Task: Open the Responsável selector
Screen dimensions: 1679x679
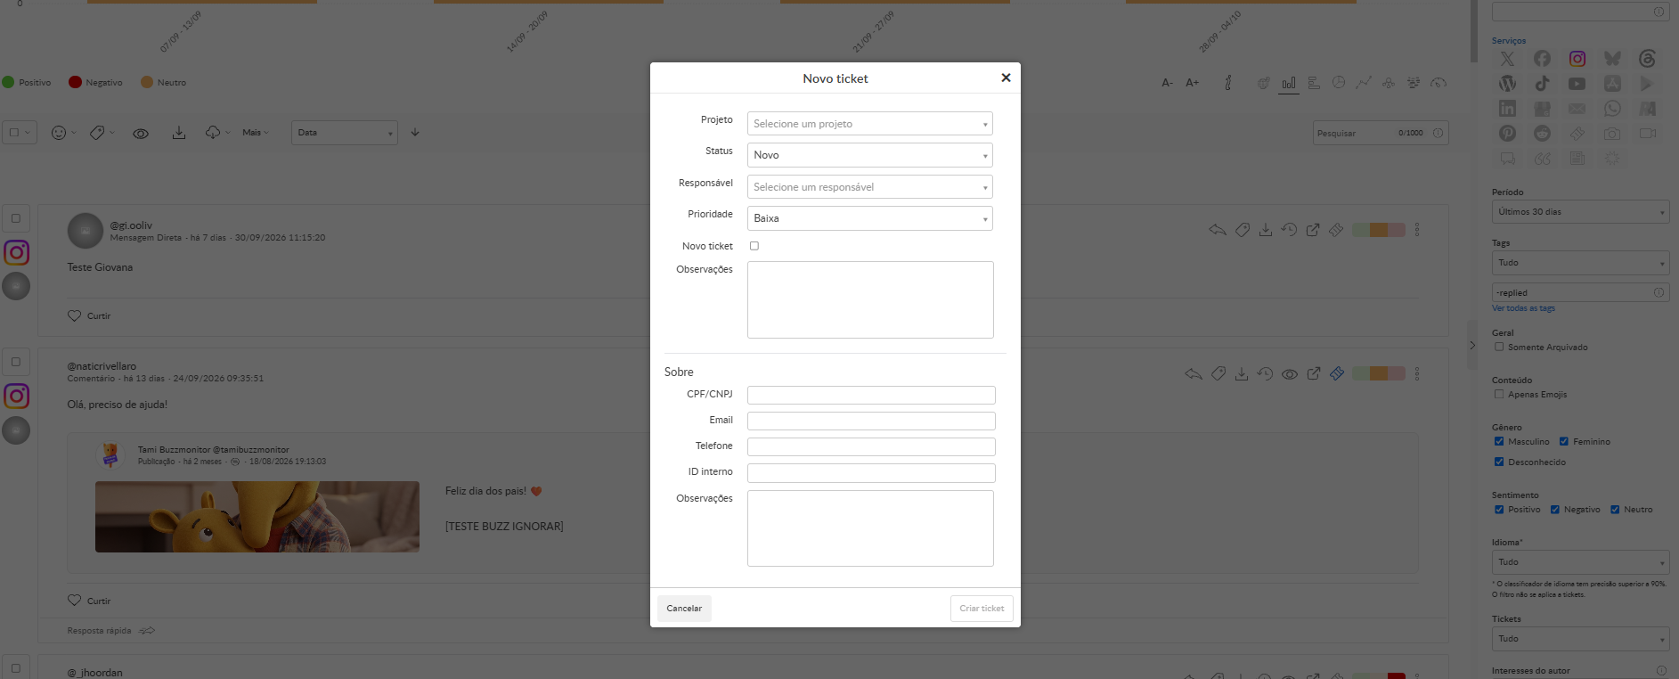Action: [x=869, y=187]
